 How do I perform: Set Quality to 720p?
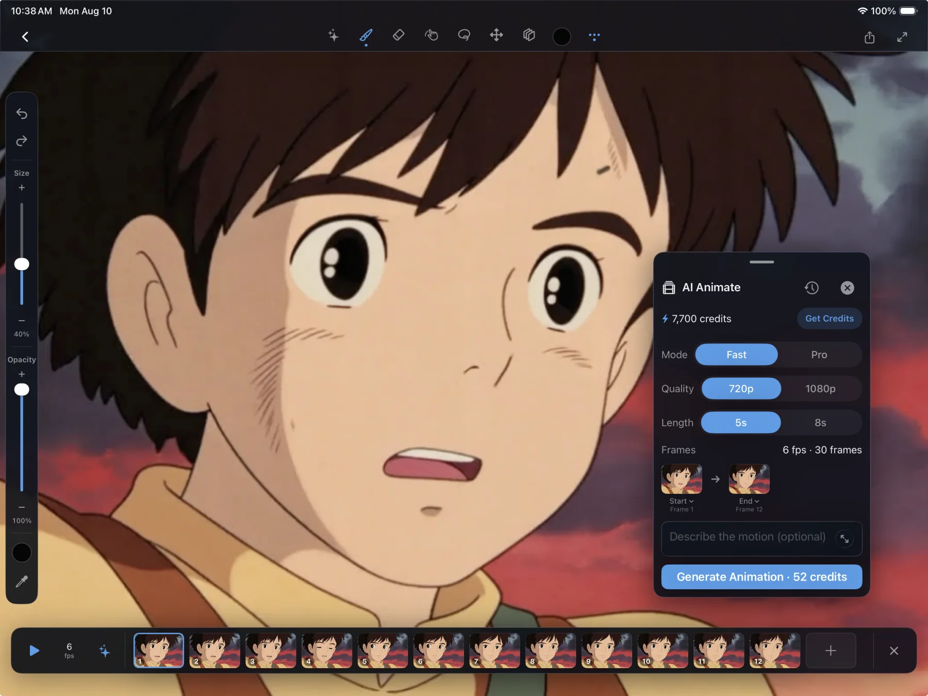741,389
